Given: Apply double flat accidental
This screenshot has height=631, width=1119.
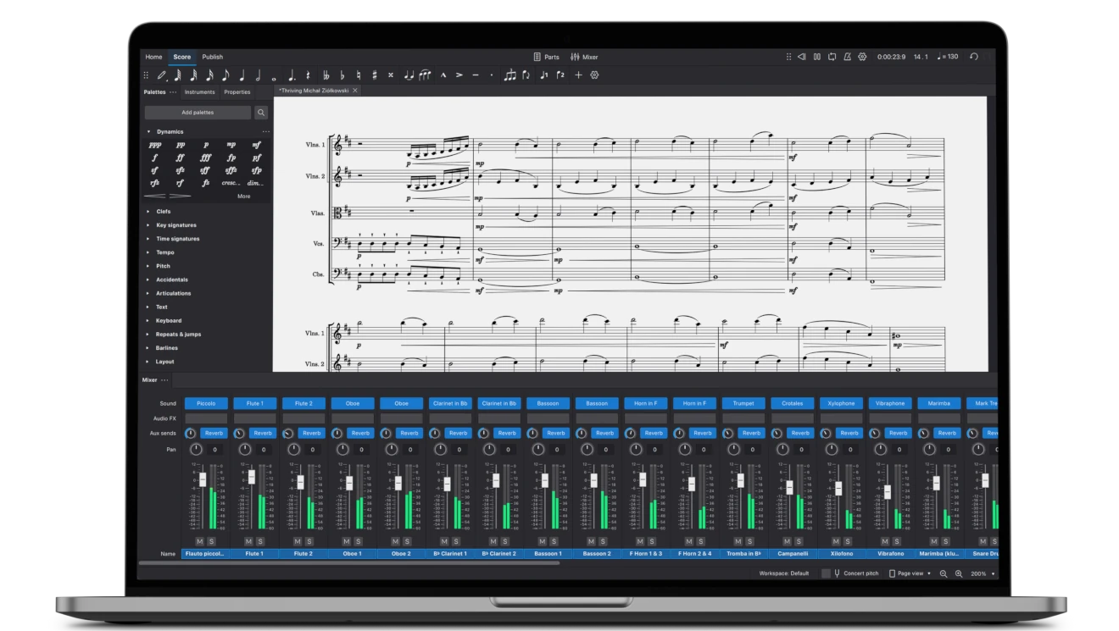Looking at the screenshot, I should 326,75.
